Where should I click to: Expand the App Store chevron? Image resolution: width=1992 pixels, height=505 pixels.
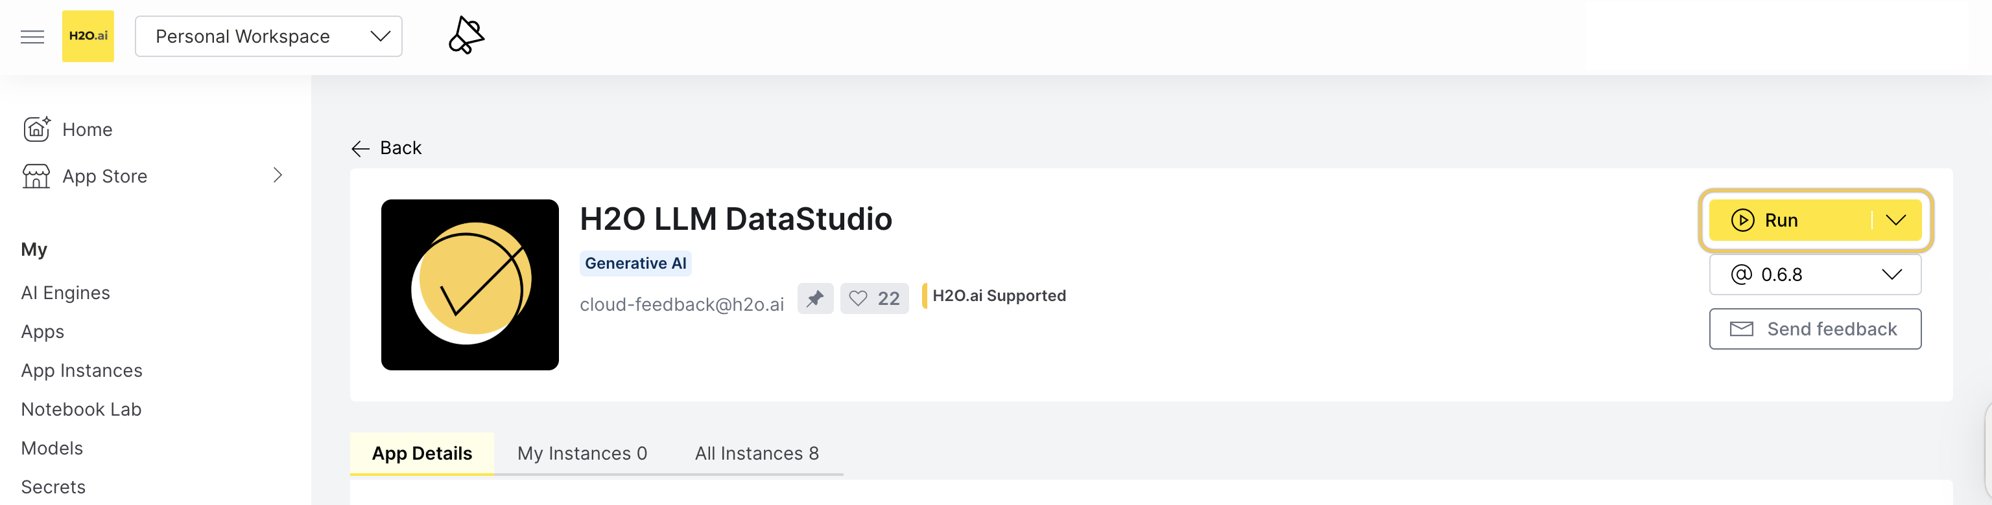pos(278,175)
